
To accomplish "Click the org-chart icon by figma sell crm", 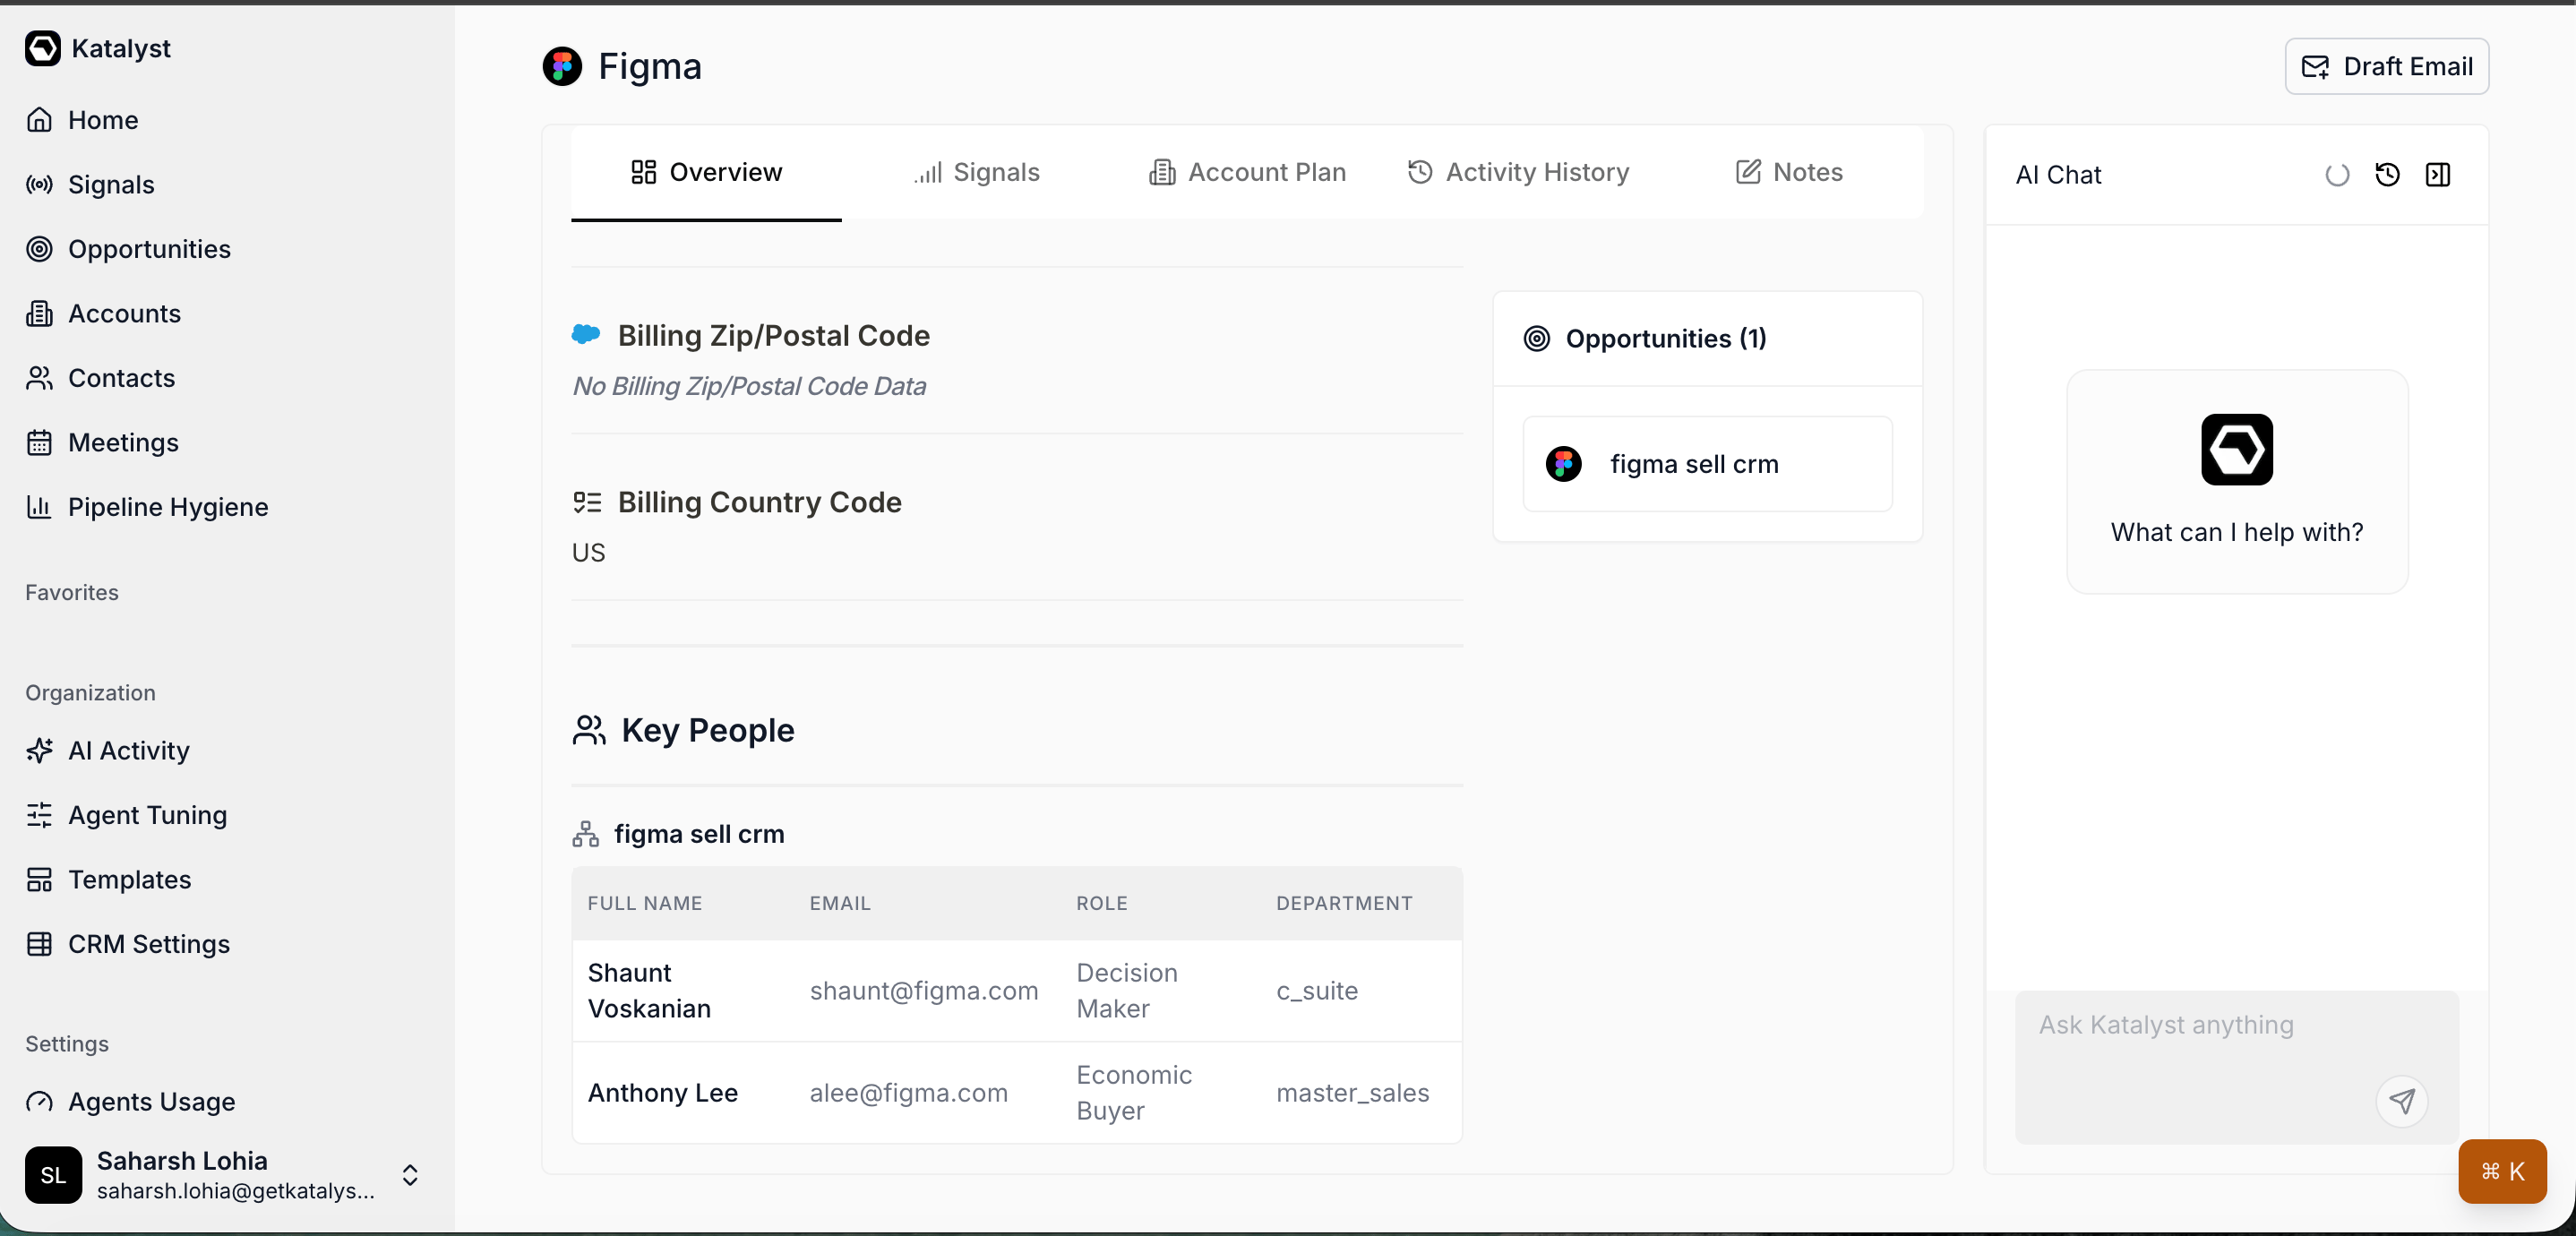I will (x=585, y=834).
